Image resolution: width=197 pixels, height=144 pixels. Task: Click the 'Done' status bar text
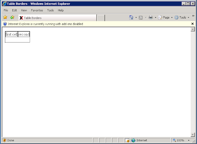tap(11, 140)
